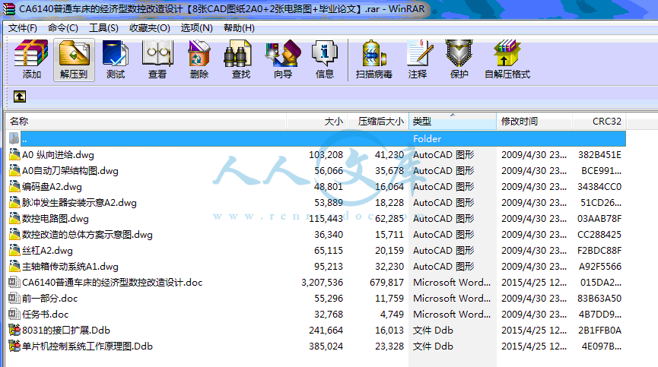658x367 pixels.
Task: Click CRC32 value A92F5566
Action: click(x=600, y=267)
